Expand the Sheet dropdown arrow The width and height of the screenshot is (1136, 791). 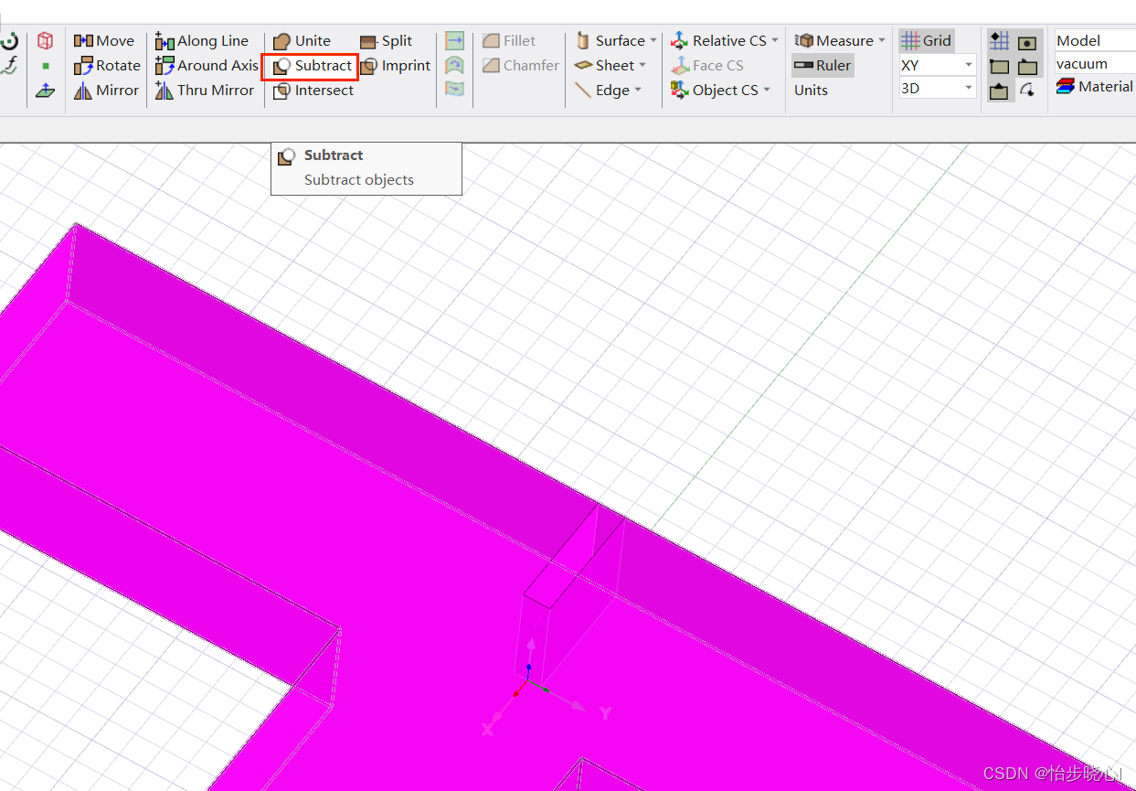tap(642, 66)
